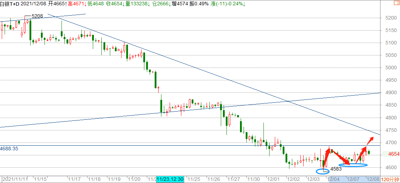This screenshot has width=400, height=183.
Task: Click the position 仓2666 value
Action: pyautogui.click(x=162, y=4)
